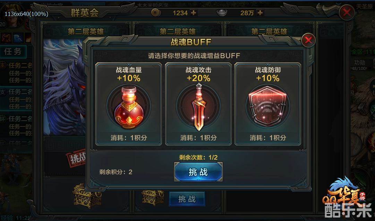Screen dimensions: 375x221
Task: Pick the red shield 战魂防御 icon
Action: [x=267, y=107]
